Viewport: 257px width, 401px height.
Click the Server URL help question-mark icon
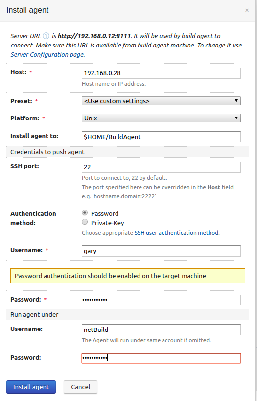46,36
